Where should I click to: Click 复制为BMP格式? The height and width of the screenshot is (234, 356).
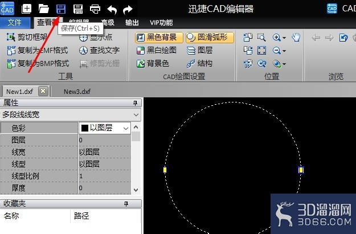(x=38, y=63)
